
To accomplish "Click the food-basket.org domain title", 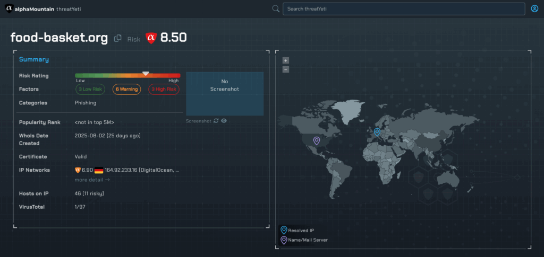I will point(59,38).
